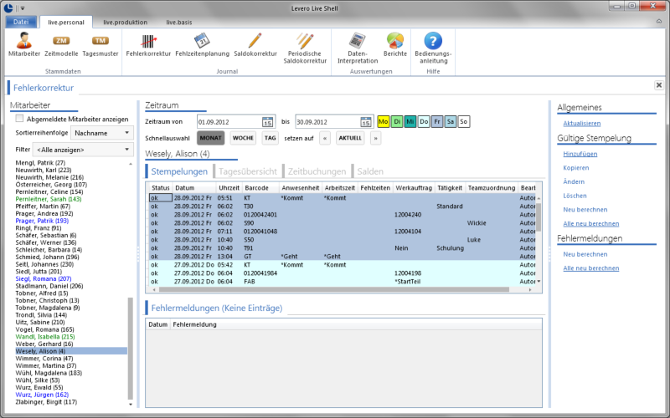Image resolution: width=670 pixels, height=418 pixels.
Task: Open the Saldokorrektur pencil icon
Action: pyautogui.click(x=255, y=40)
